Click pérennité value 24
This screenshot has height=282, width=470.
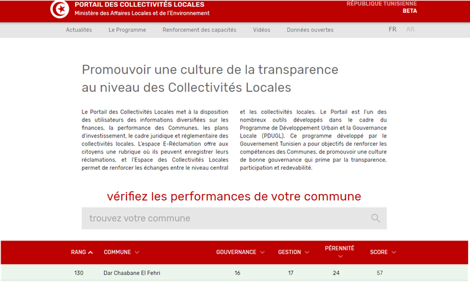pos(336,273)
